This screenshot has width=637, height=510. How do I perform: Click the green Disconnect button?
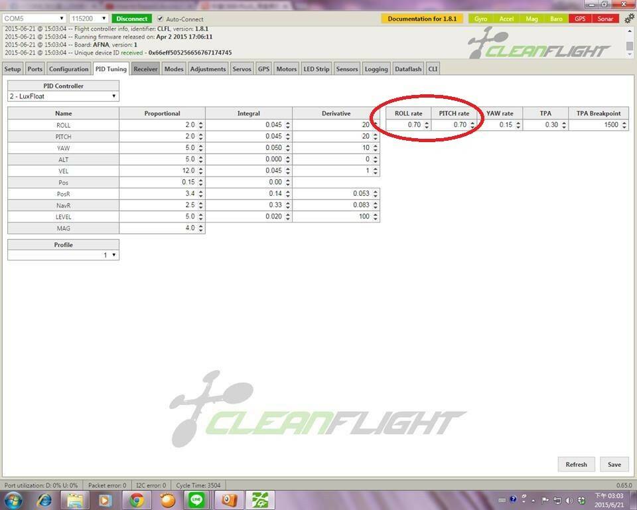click(131, 19)
